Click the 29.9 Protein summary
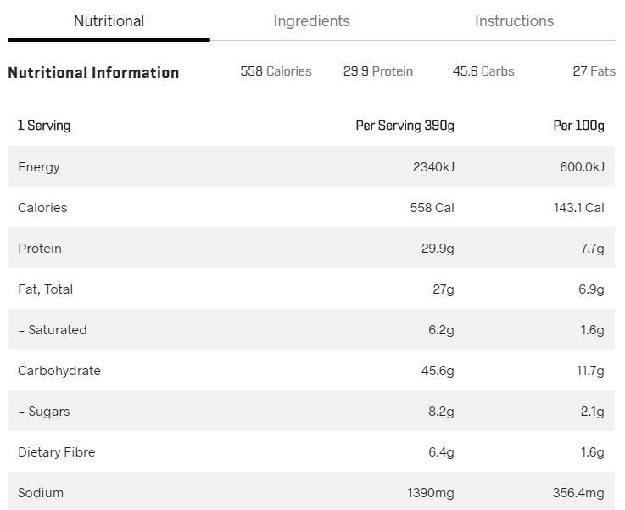625x510 pixels. (377, 71)
